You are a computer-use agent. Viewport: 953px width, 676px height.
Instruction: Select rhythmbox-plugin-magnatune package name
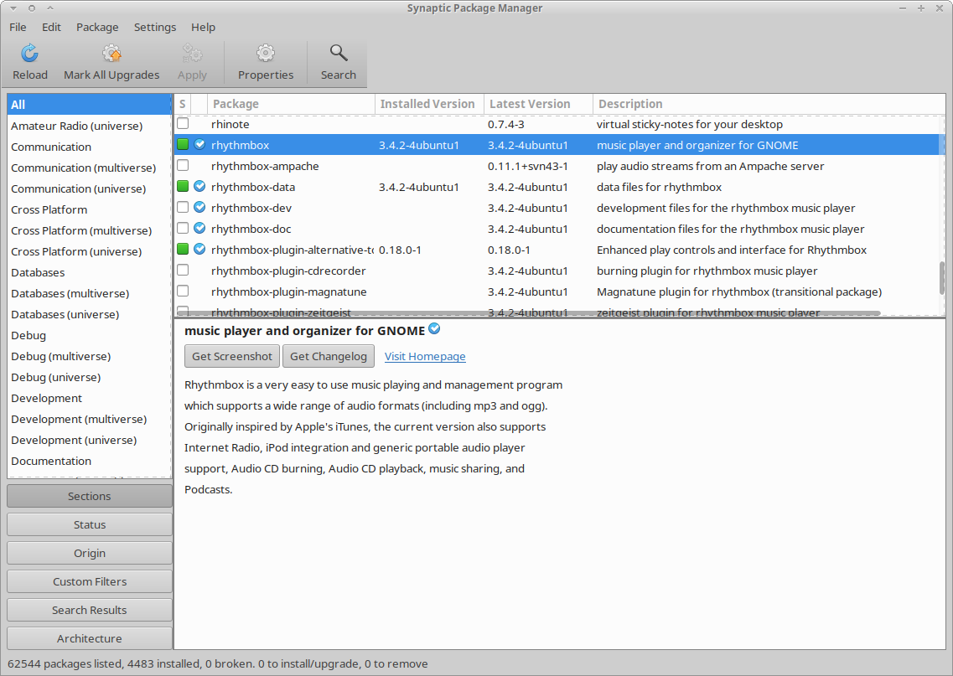pos(288,292)
